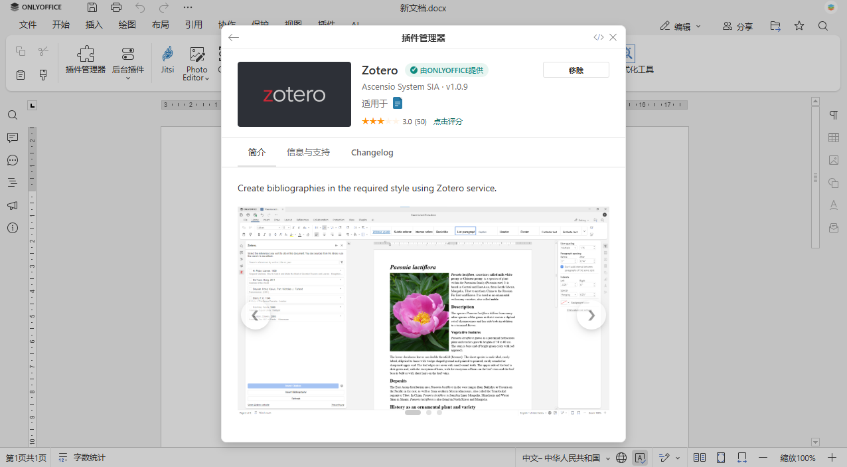The image size is (847, 467).
Task: Click the Zotero logo image
Action: click(294, 94)
